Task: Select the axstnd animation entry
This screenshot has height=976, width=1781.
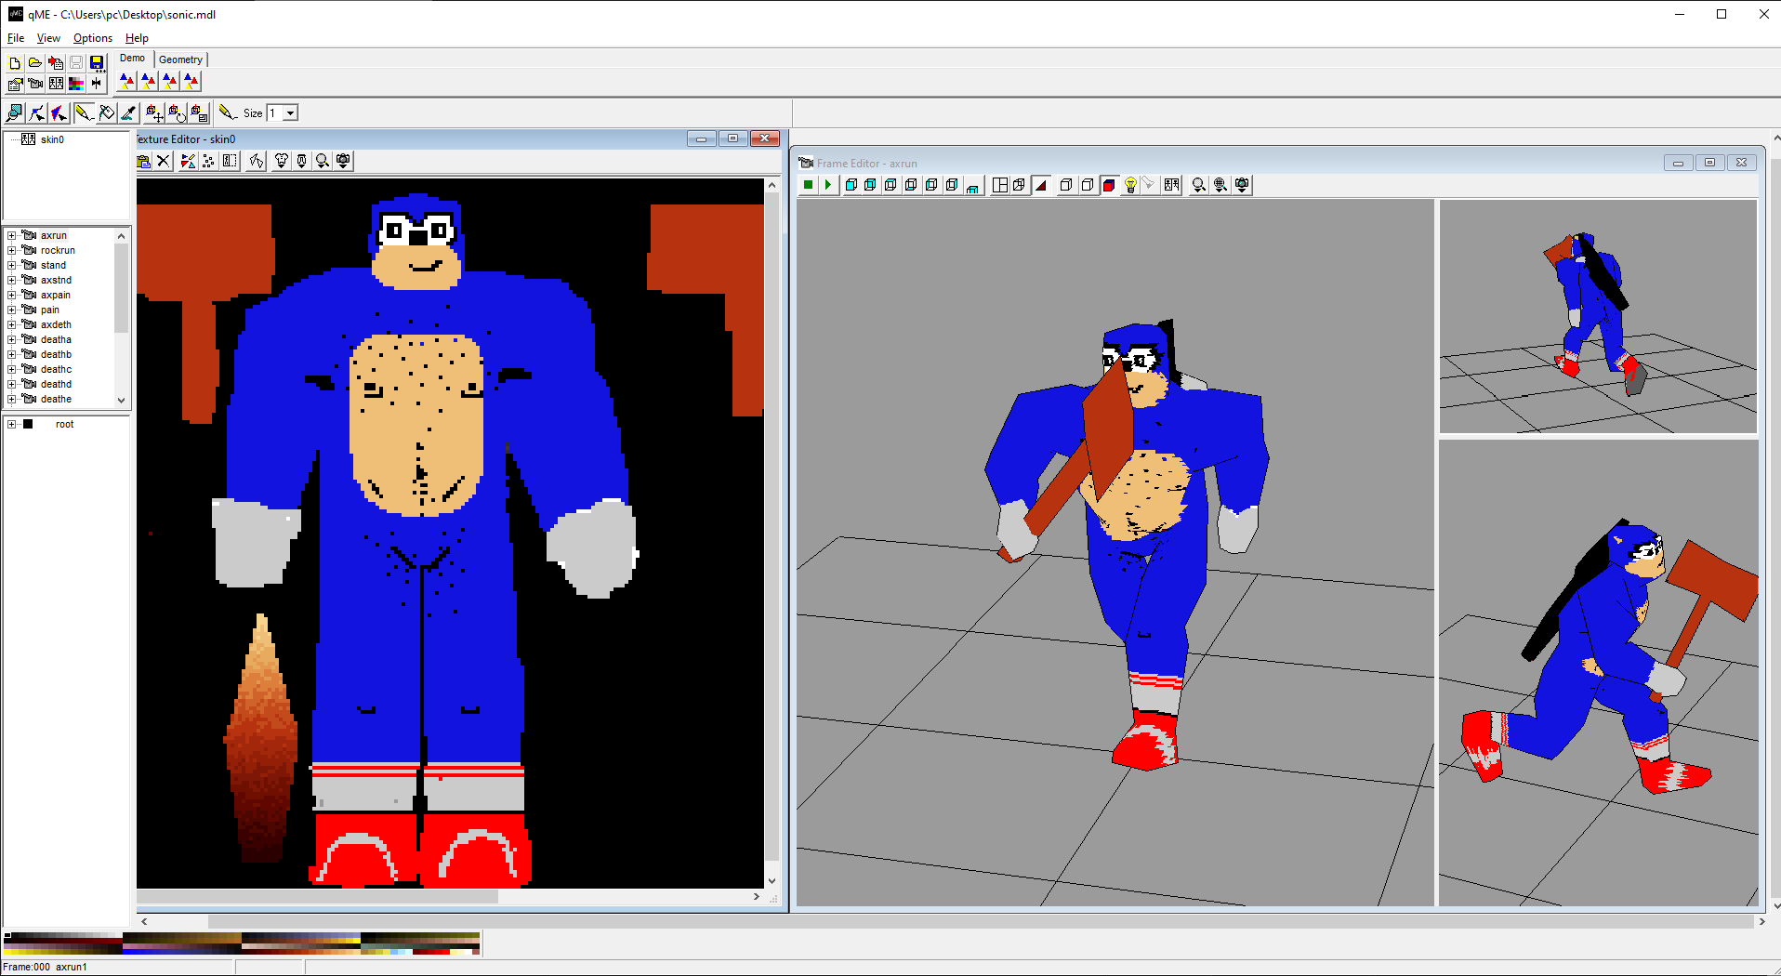Action: tap(56, 281)
